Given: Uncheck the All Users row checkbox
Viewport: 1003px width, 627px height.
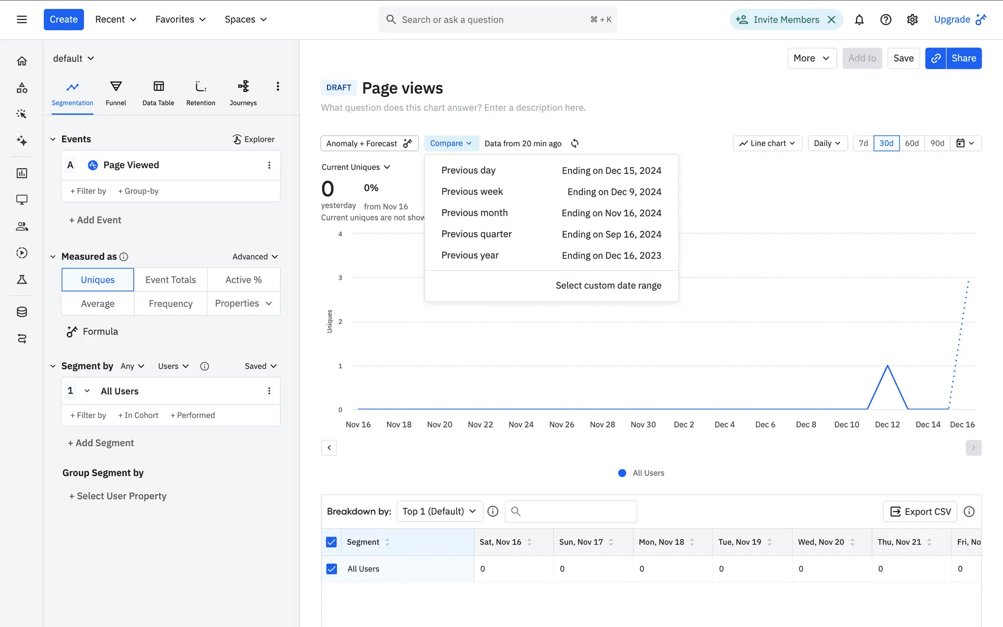Looking at the screenshot, I should [x=332, y=568].
